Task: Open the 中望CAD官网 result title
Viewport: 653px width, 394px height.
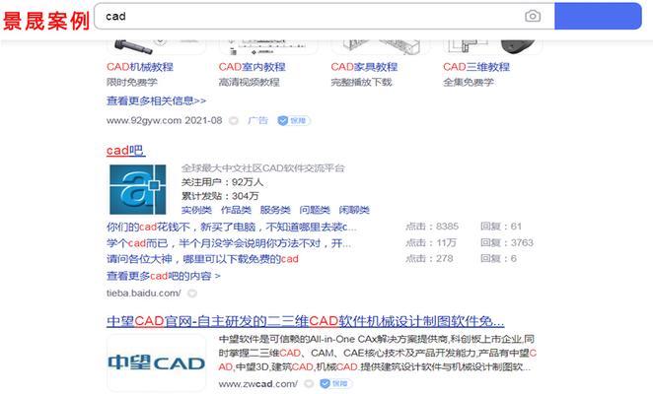Action: click(305, 321)
